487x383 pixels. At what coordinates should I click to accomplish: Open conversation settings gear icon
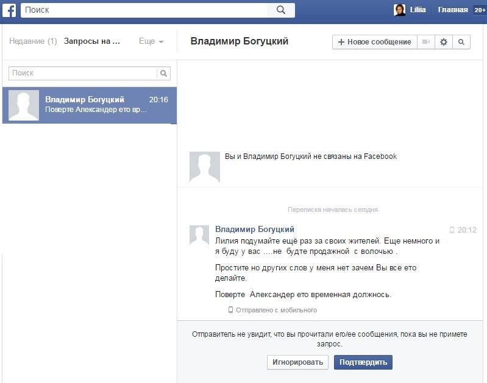point(444,42)
